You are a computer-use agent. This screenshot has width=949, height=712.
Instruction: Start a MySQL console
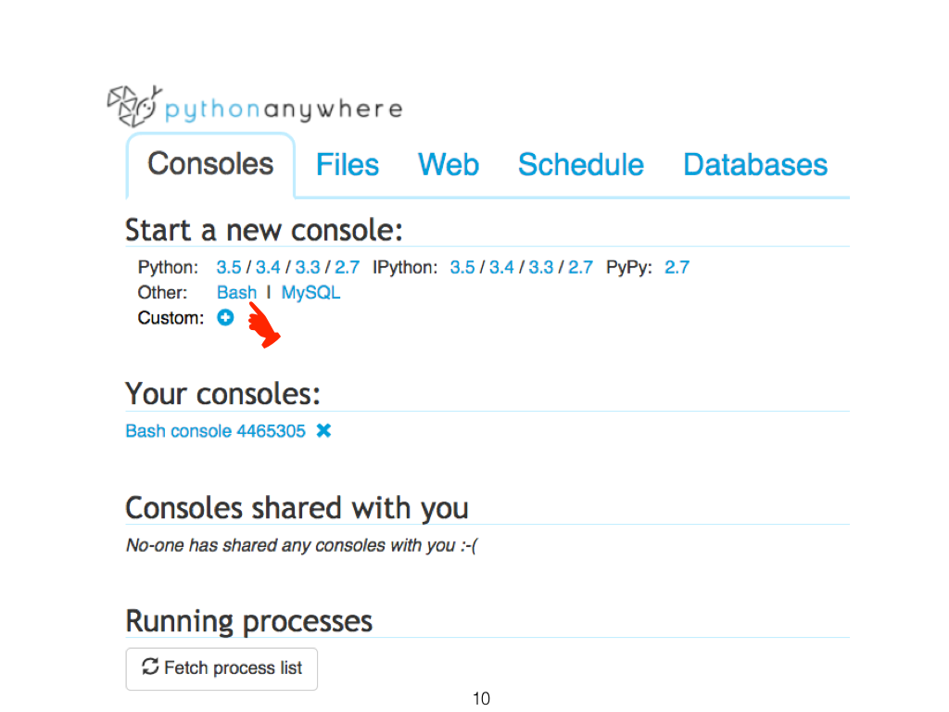[310, 292]
